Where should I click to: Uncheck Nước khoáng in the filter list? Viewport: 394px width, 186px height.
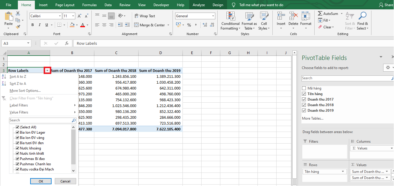tap(18, 148)
